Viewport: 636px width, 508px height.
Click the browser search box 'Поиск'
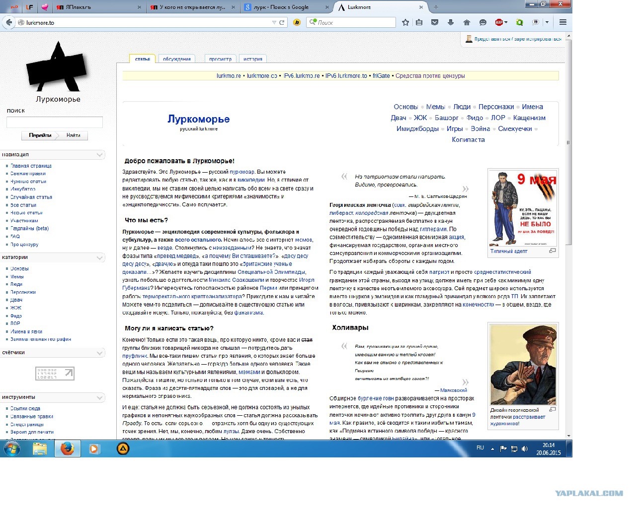(351, 22)
